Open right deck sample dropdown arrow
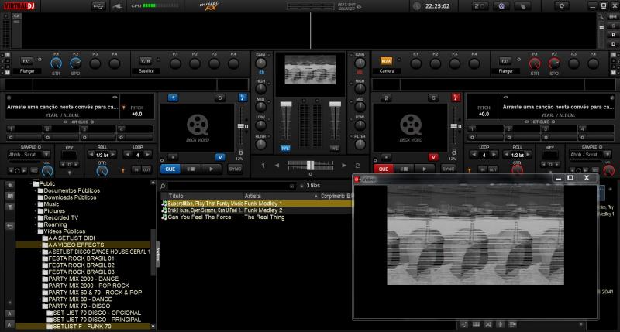Screen dimensions: 620x332 point(608,154)
